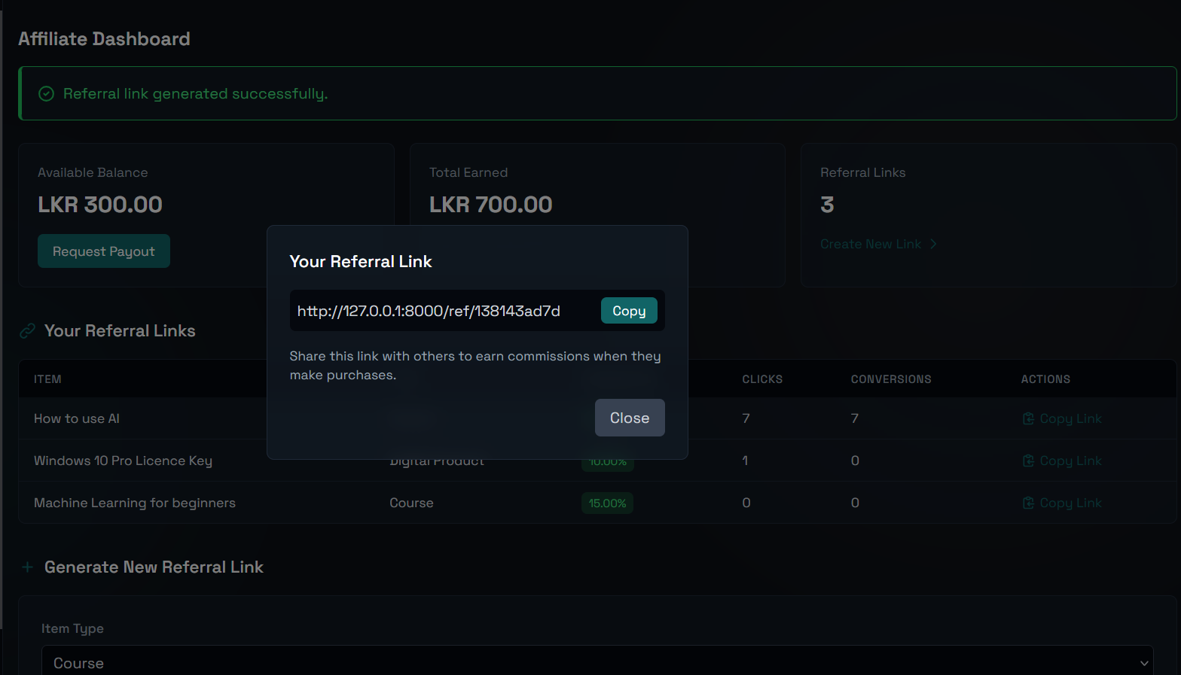Click 'Course' type cell in Machine Learning row
Screen dimensions: 1181x675
coord(411,503)
